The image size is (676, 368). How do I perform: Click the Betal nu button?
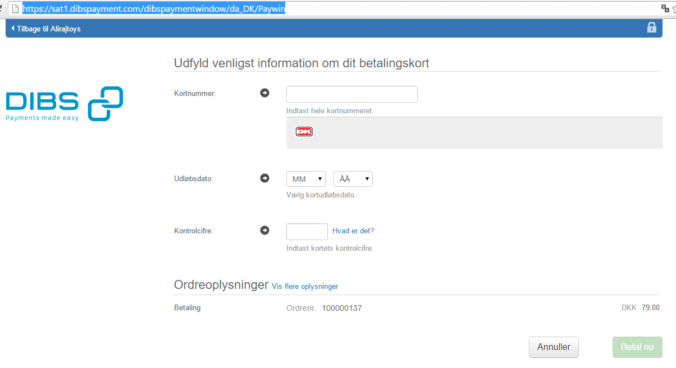637,347
